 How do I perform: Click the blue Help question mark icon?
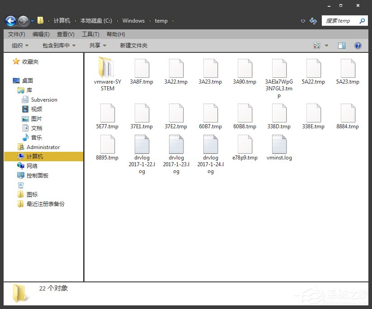point(358,45)
